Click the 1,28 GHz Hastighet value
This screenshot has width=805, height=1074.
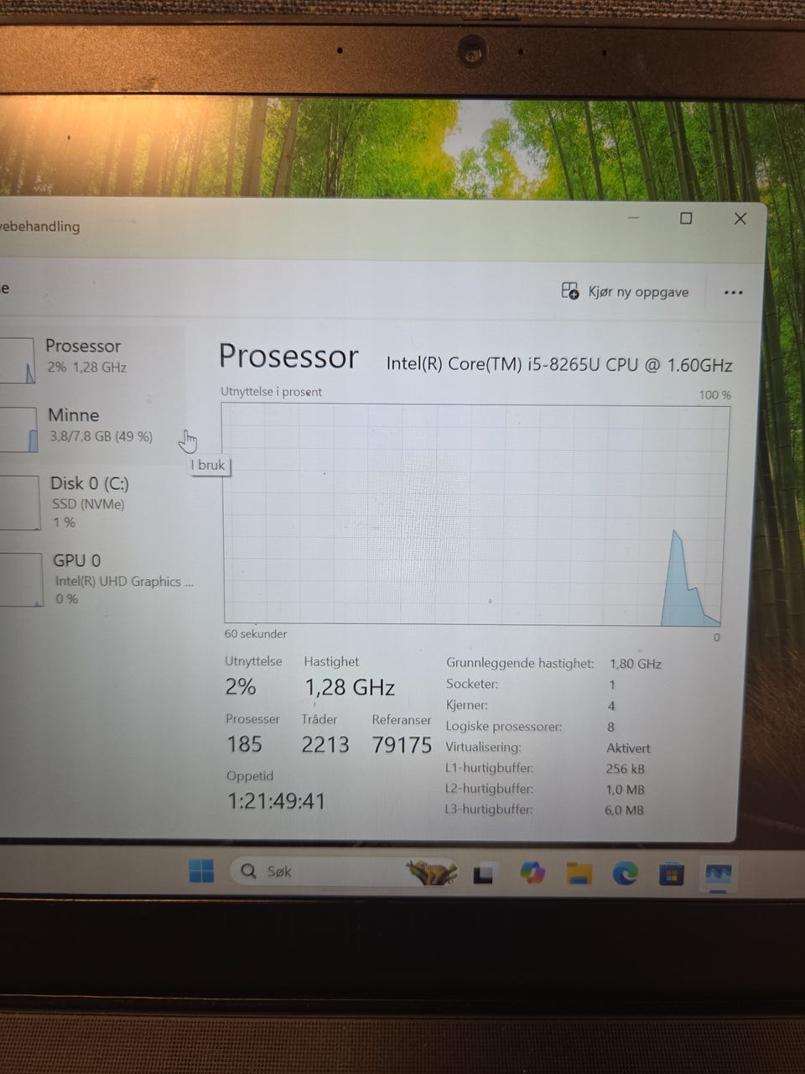point(350,687)
